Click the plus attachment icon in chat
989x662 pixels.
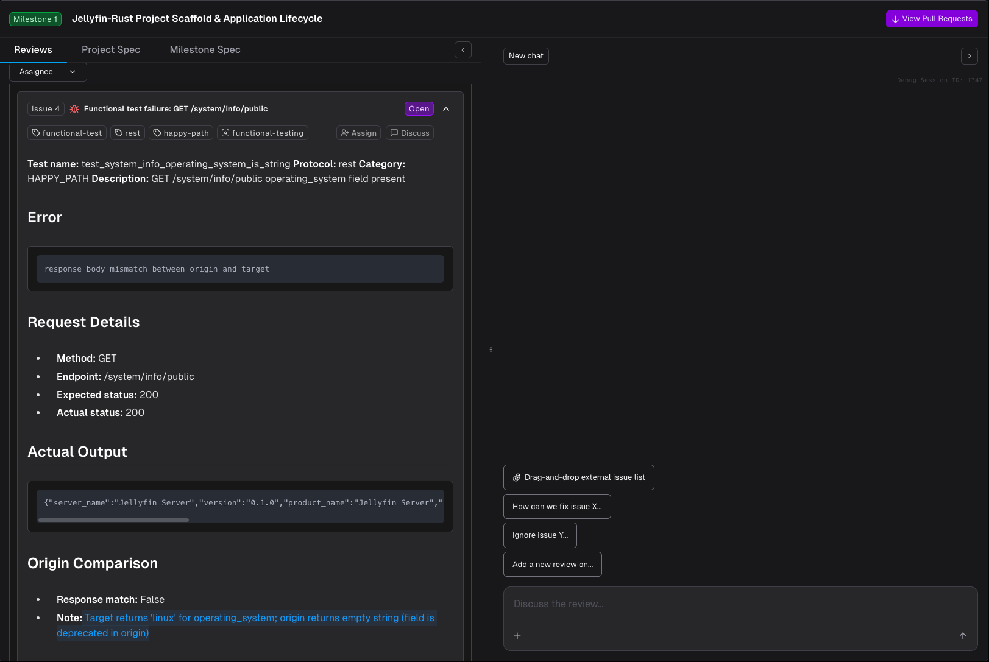click(517, 636)
